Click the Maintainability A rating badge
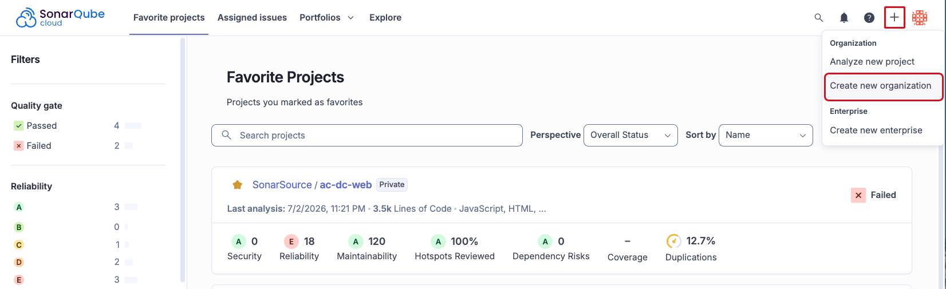 coord(356,242)
